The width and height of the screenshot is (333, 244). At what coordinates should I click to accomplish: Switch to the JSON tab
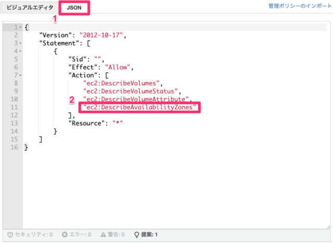pos(74,8)
